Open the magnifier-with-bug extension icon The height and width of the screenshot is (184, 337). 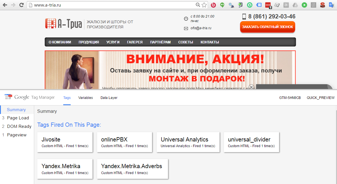pos(231,5)
